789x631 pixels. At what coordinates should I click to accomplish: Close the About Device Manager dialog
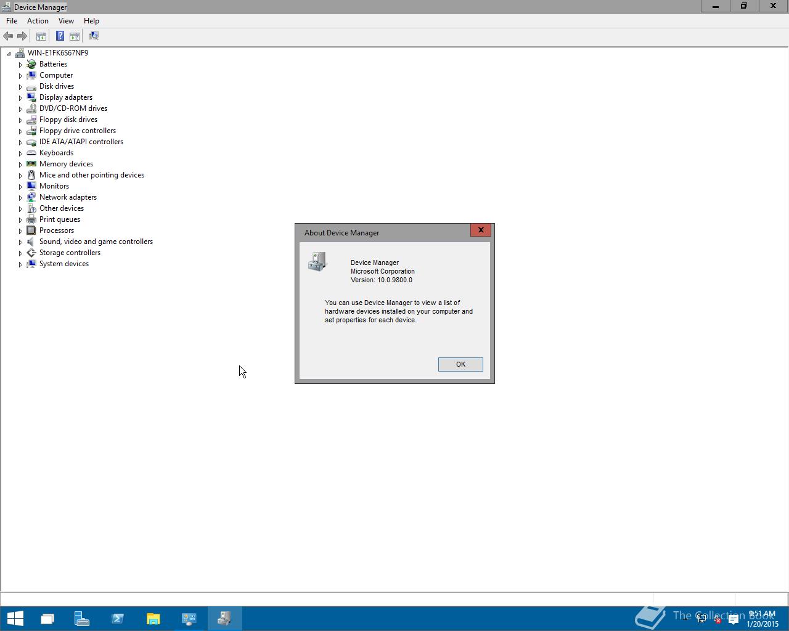click(x=481, y=230)
